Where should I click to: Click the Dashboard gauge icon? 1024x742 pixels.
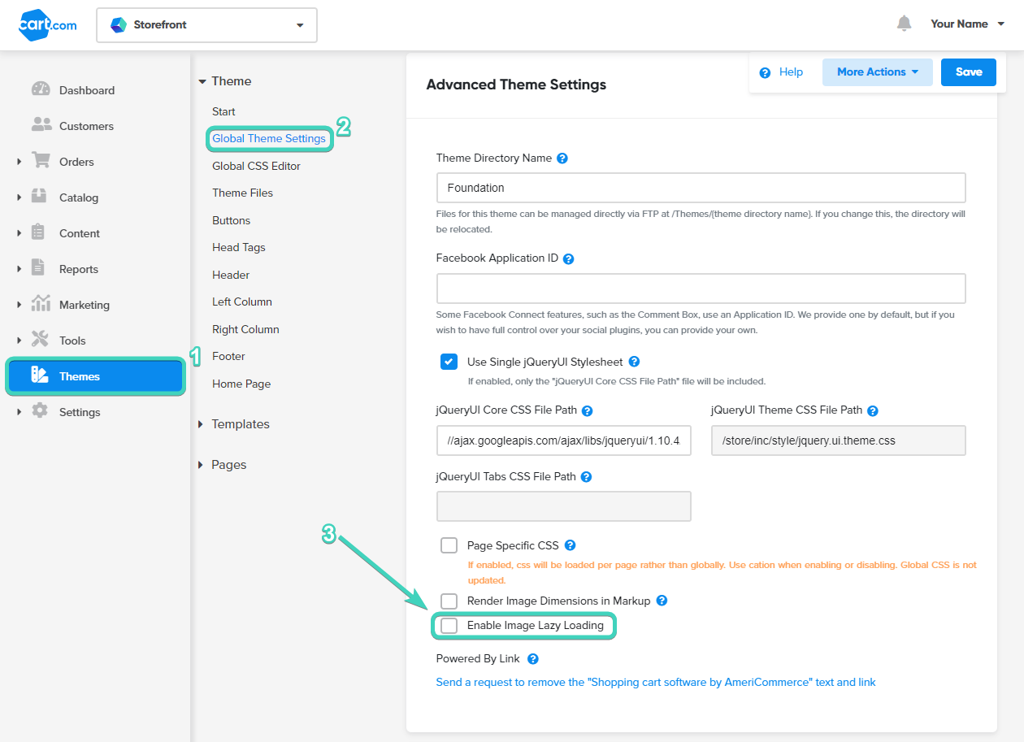[x=41, y=90]
